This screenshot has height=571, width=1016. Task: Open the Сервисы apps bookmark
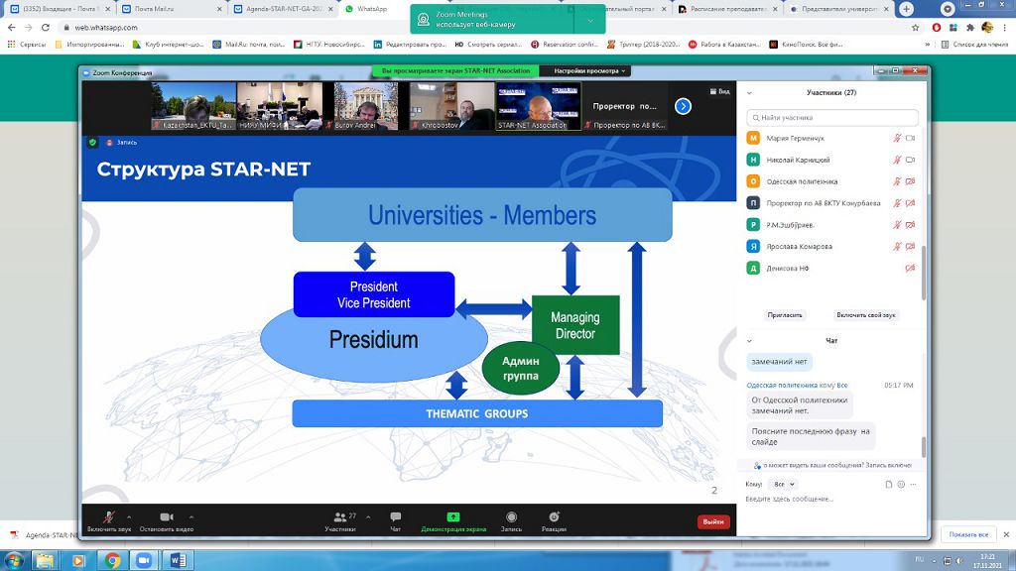pos(27,44)
